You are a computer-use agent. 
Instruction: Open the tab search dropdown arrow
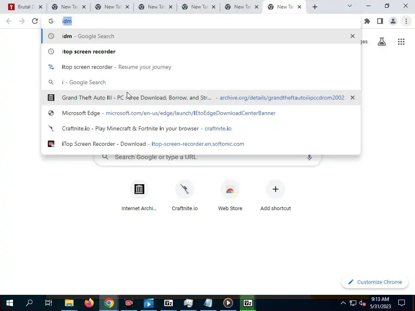[349, 6]
